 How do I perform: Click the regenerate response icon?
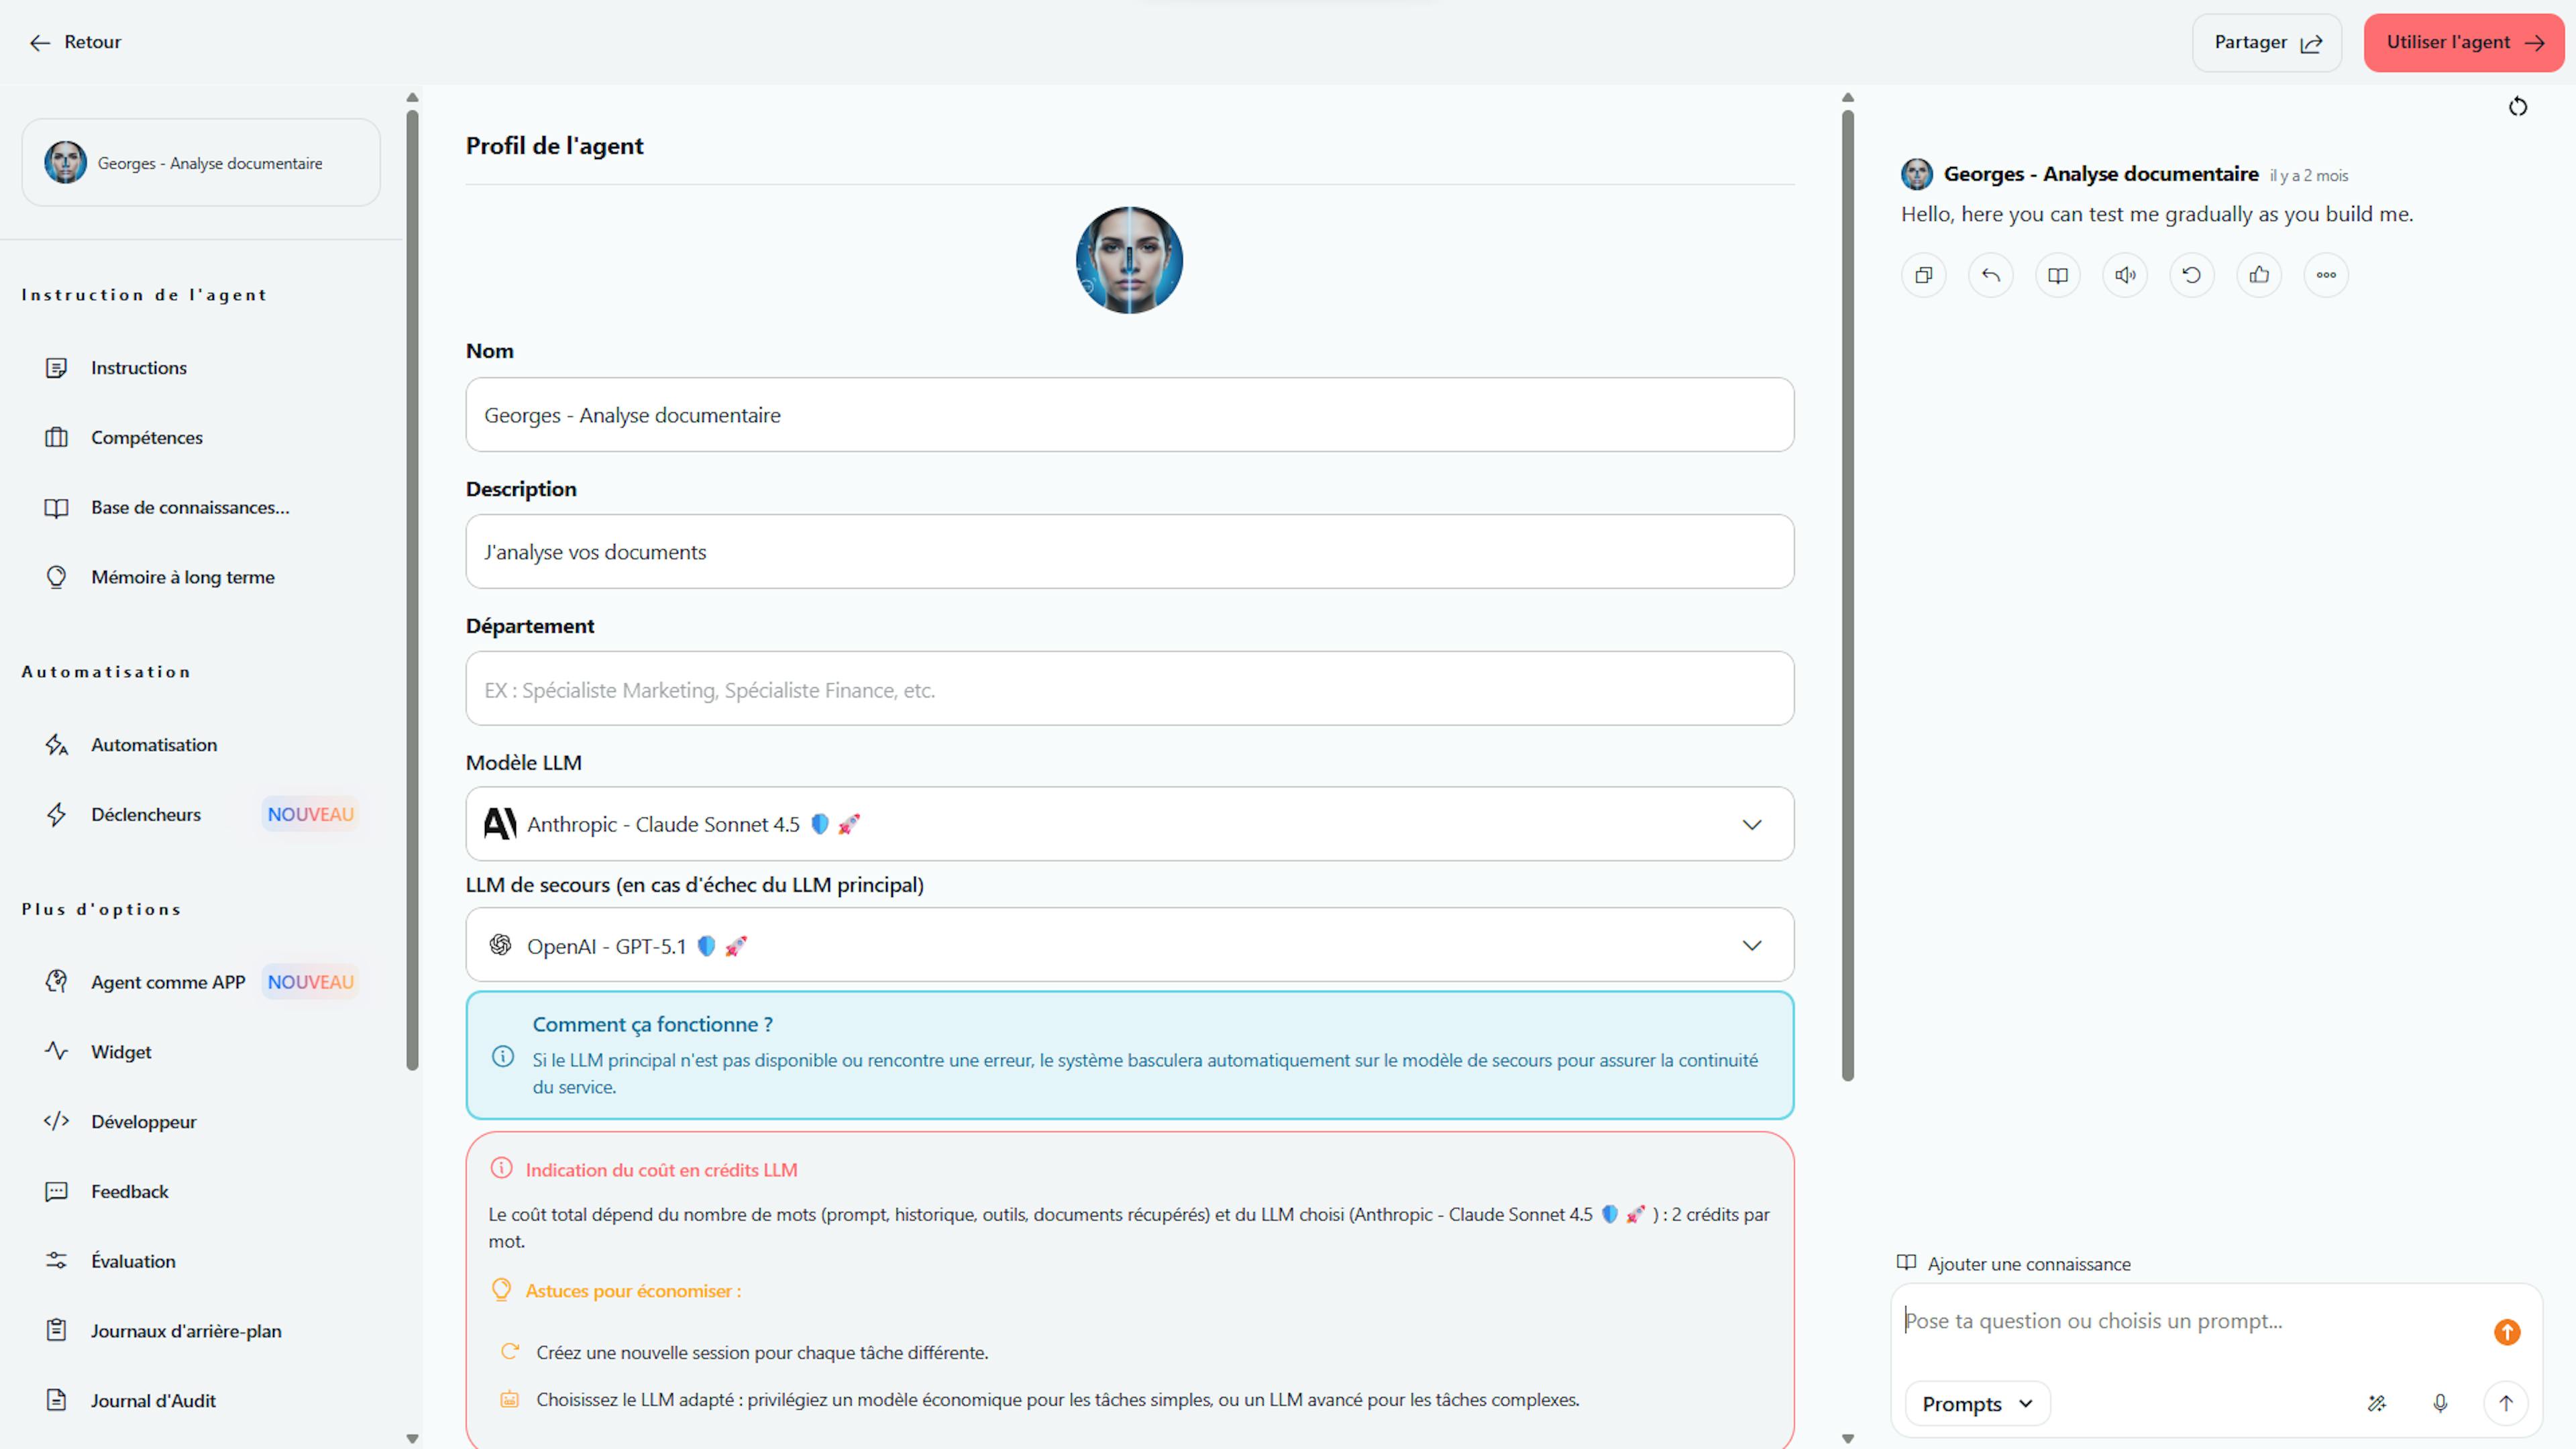tap(2192, 275)
